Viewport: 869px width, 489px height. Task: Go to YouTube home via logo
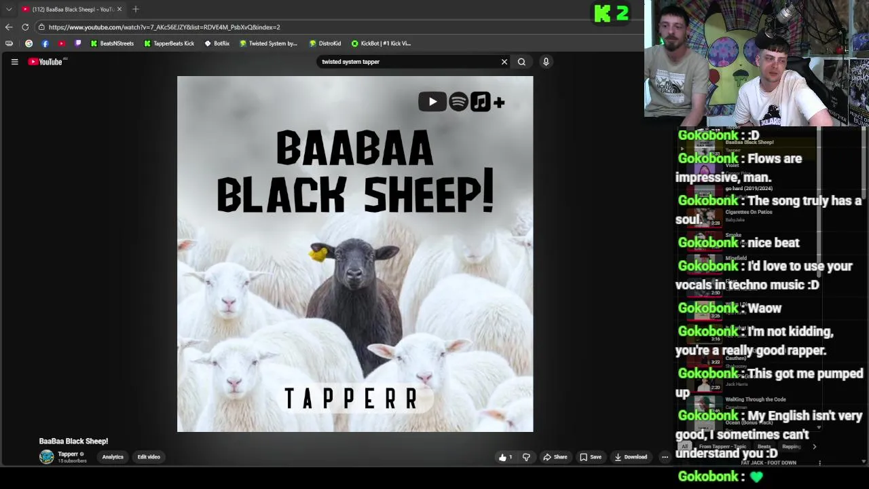45,62
